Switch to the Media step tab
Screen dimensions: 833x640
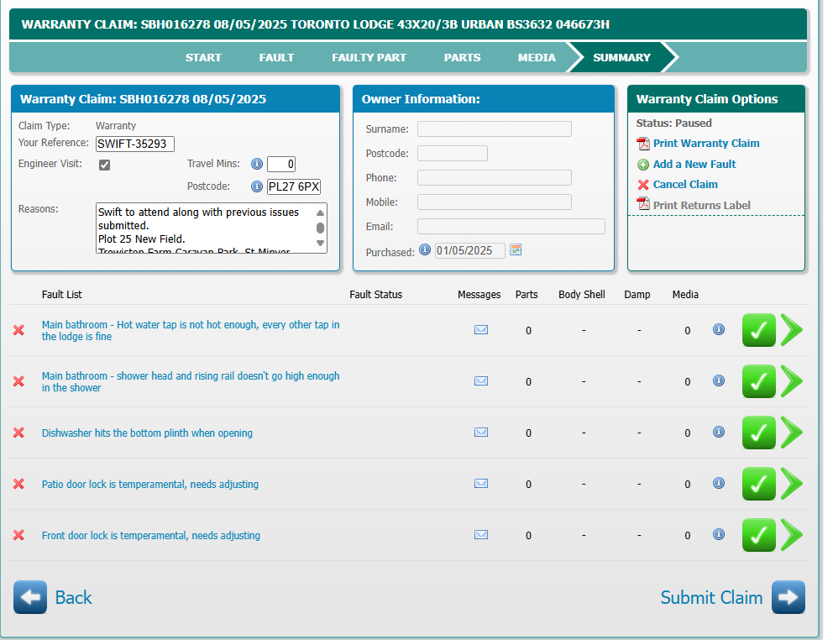[537, 58]
